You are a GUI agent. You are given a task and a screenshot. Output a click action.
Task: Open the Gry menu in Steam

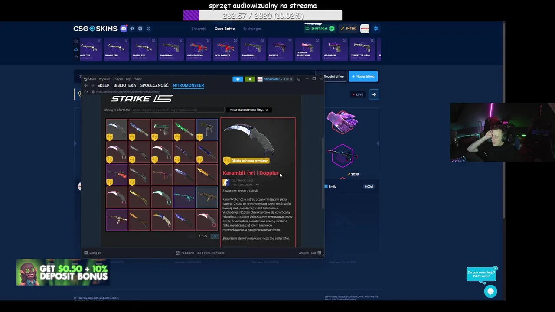click(x=128, y=79)
